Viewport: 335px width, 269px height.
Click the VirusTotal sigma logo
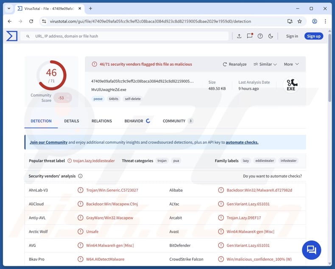point(11,36)
